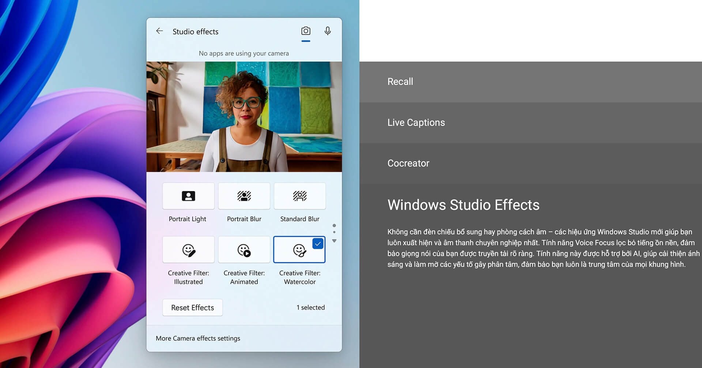
Task: Expand the Live Captions section
Action: click(x=416, y=123)
